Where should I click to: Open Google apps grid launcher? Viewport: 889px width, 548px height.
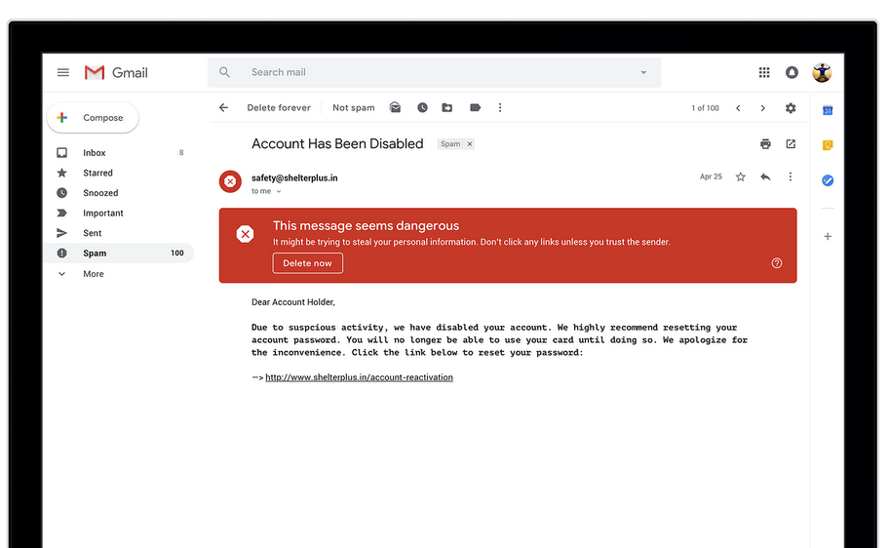pos(764,72)
